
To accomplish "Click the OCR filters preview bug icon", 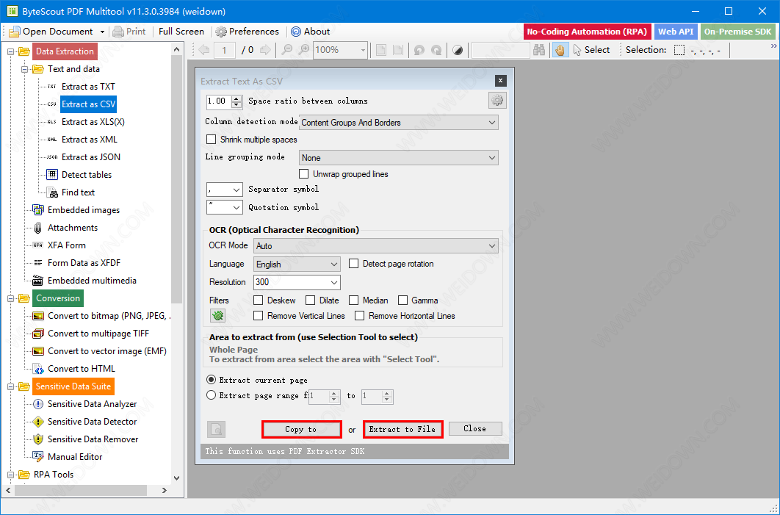I will click(x=217, y=315).
